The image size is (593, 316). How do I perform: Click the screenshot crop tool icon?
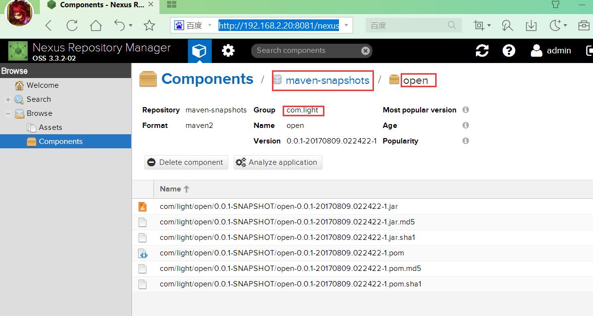pyautogui.click(x=479, y=25)
